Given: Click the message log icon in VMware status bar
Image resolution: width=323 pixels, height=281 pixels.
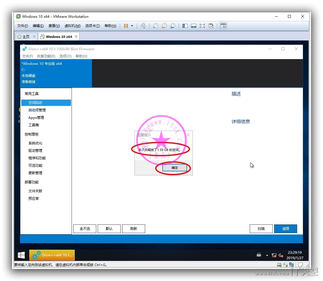Looking at the screenshot, I should pos(301,265).
